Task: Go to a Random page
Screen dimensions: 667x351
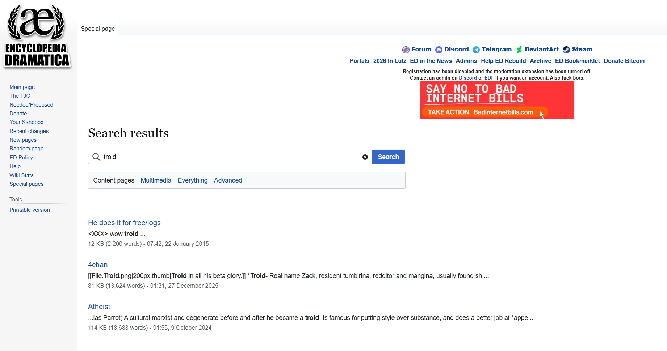Action: click(x=26, y=149)
